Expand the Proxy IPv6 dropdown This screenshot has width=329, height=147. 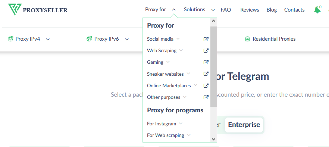(x=108, y=39)
